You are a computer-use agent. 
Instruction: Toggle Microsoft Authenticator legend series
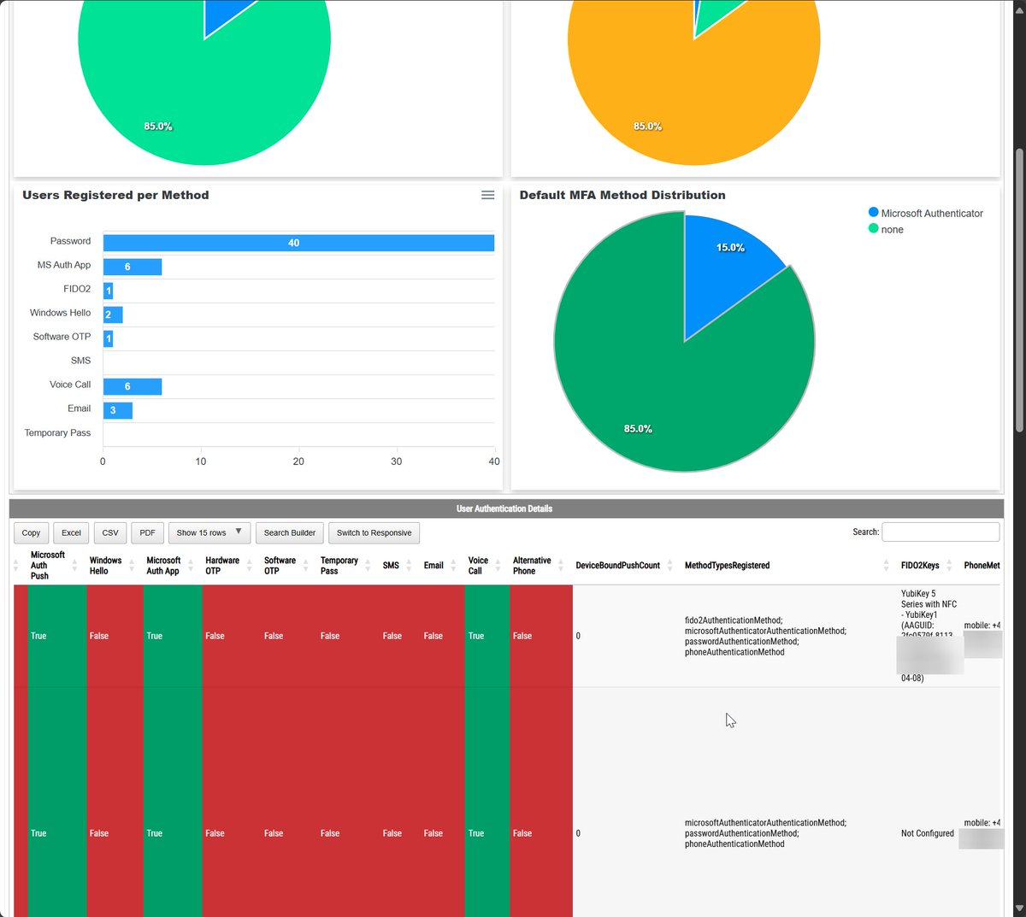925,213
